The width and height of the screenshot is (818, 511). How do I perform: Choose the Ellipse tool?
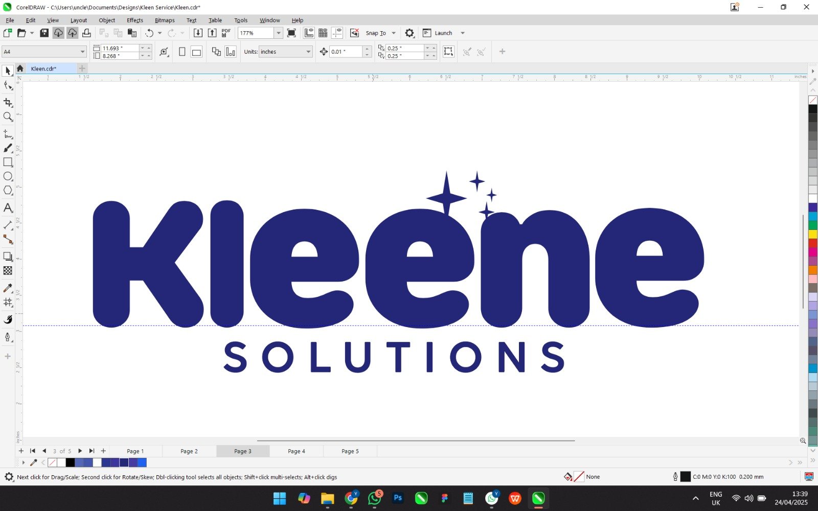pyautogui.click(x=8, y=176)
